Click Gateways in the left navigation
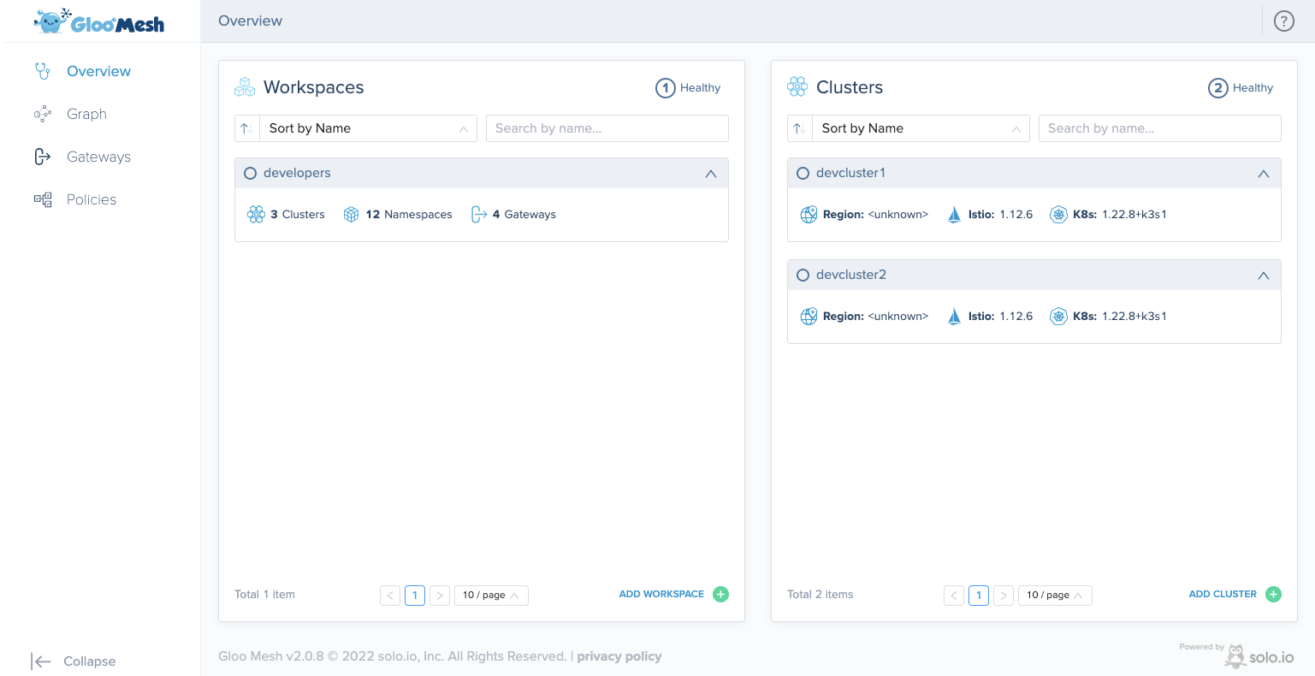Viewport: 1315px width, 676px height. pyautogui.click(x=98, y=157)
